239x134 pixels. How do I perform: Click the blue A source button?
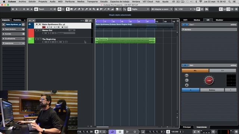point(190,90)
